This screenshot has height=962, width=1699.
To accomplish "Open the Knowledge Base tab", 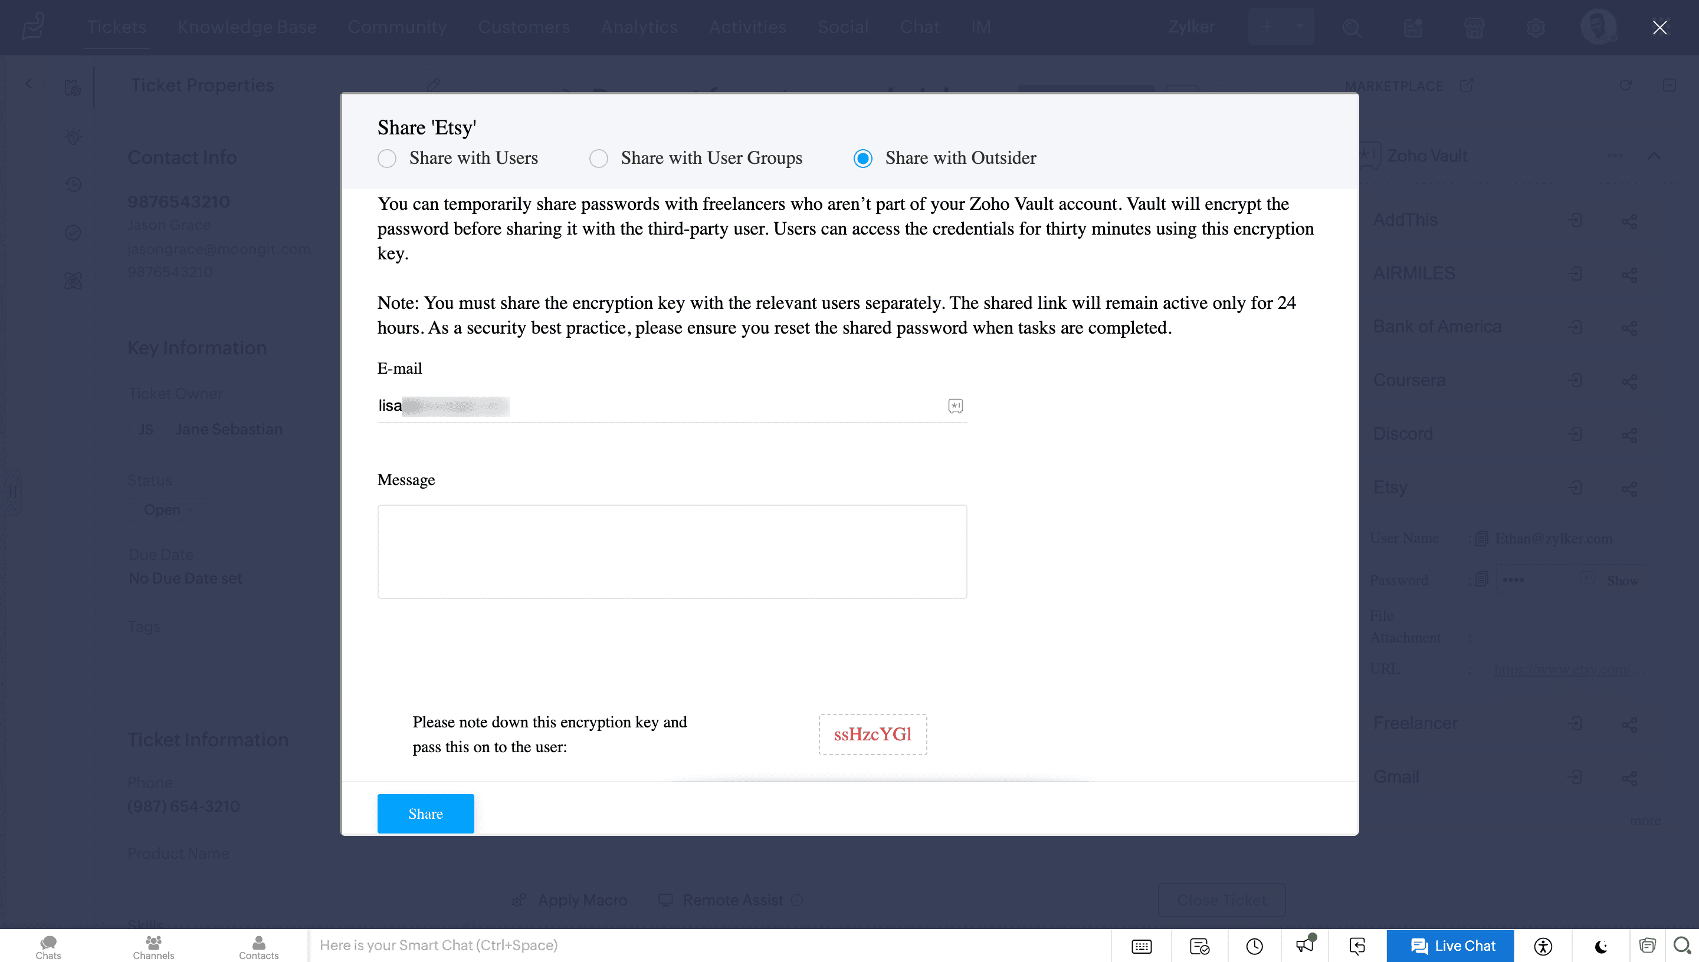I will [x=247, y=27].
